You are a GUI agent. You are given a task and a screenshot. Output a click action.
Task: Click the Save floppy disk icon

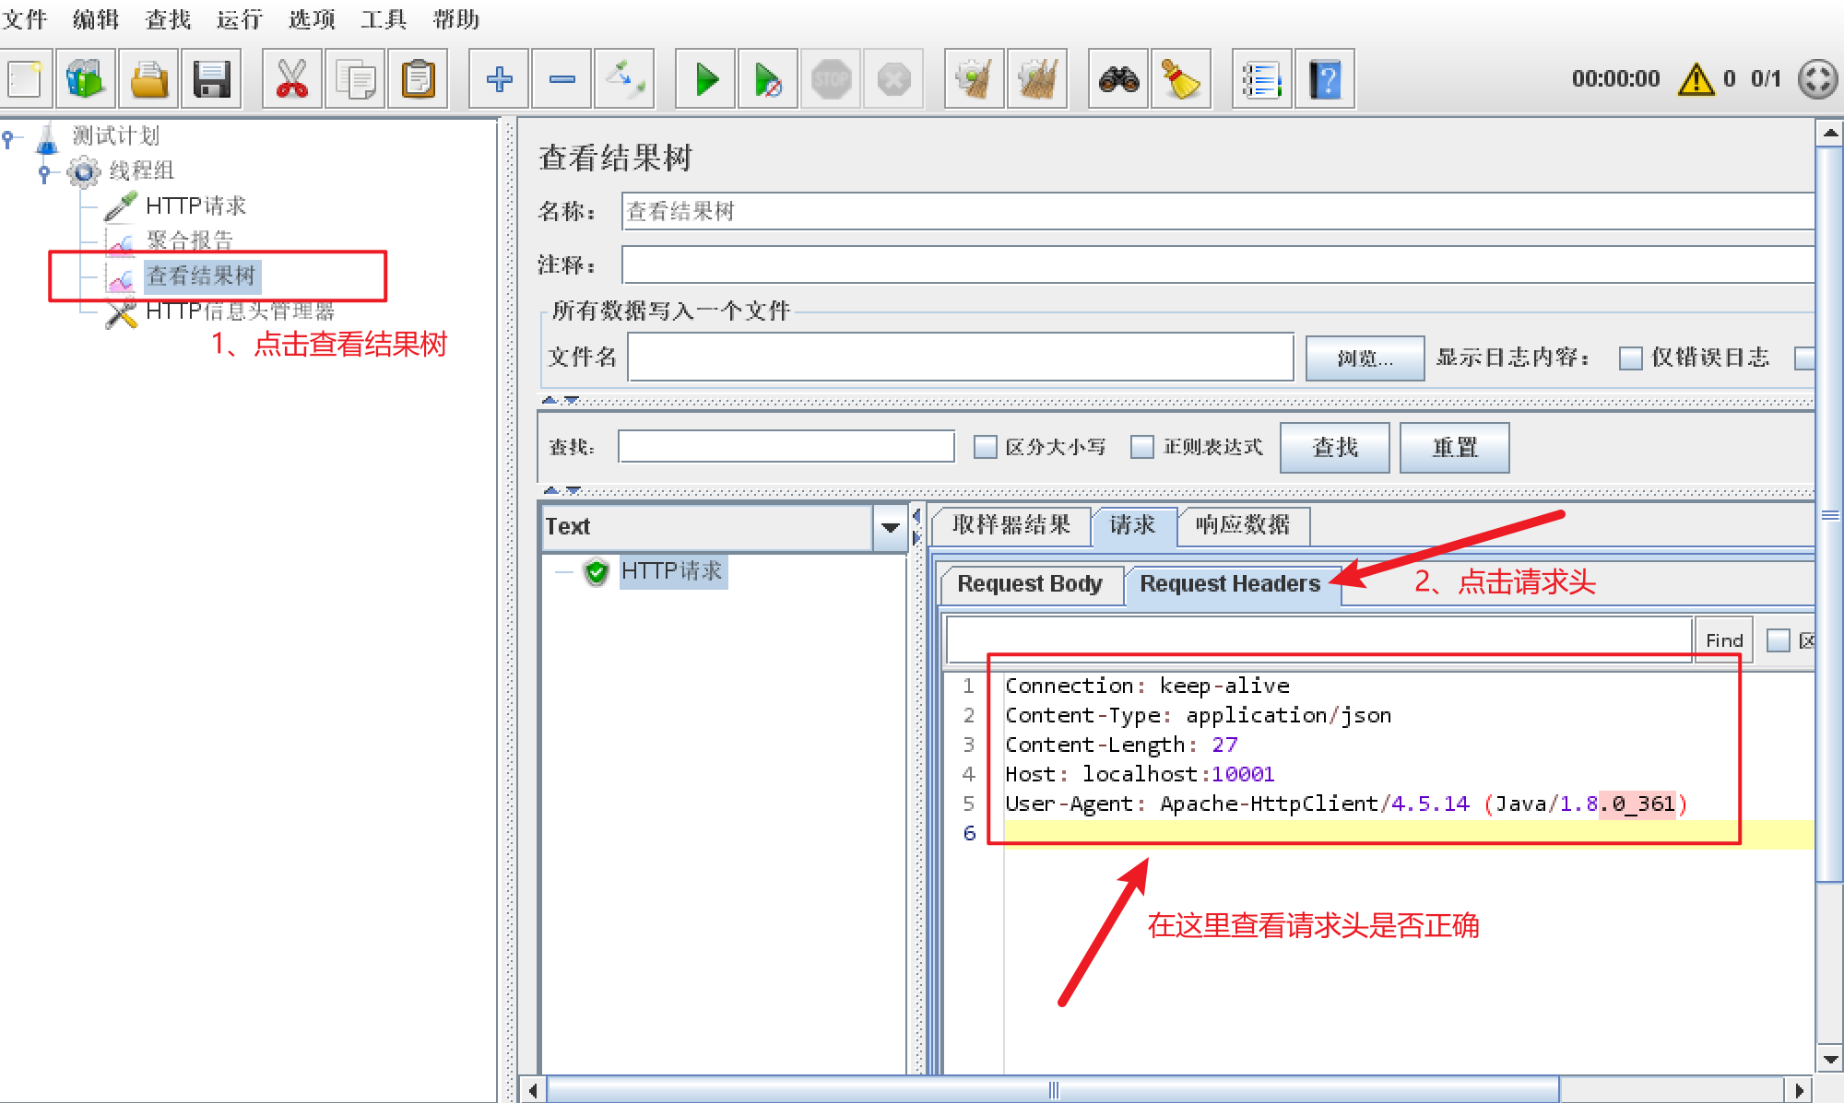tap(211, 80)
